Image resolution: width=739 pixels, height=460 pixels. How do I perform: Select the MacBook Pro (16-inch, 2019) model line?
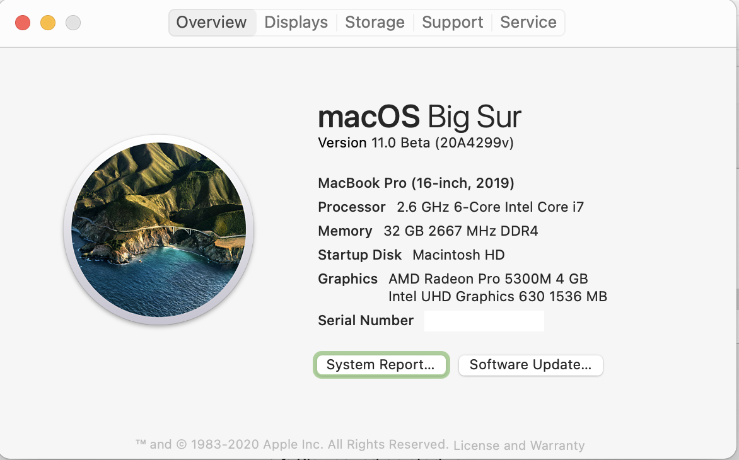416,183
